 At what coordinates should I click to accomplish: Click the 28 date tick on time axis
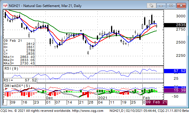[x=91, y=102]
